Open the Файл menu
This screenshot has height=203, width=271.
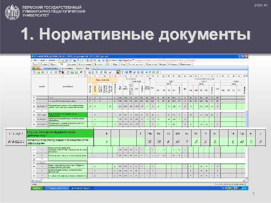click(x=35, y=61)
